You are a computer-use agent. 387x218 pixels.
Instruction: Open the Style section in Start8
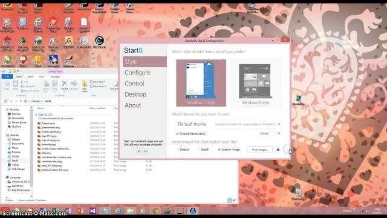[145, 62]
